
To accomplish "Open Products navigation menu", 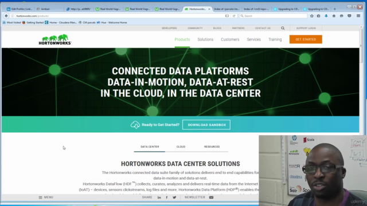I will [x=182, y=39].
